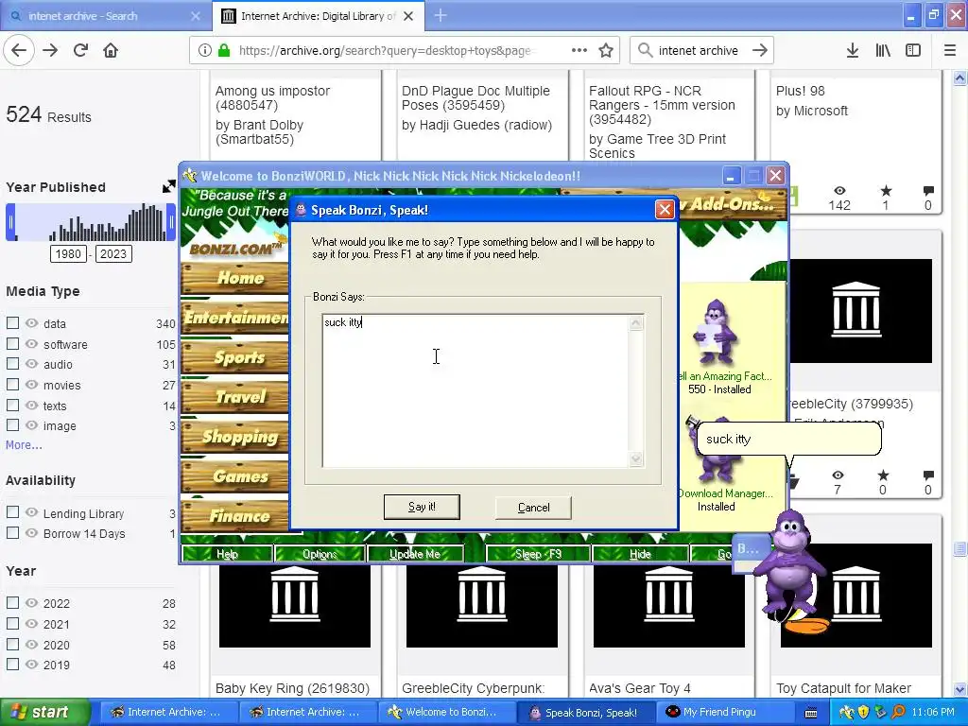This screenshot has height=726, width=968.
Task: Click the BonziWORLD Options button
Action: [320, 554]
